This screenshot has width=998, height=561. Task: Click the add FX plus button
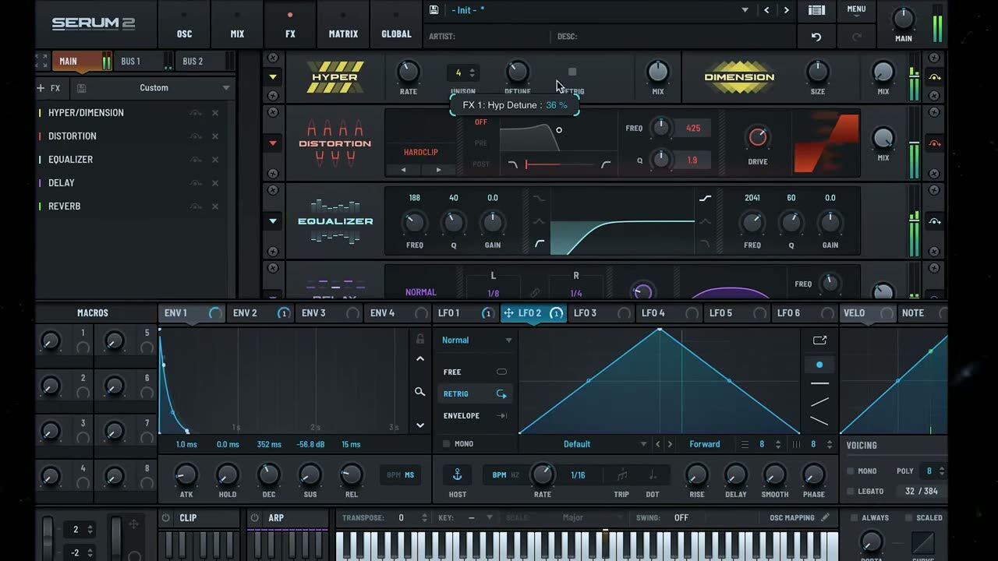(41, 88)
